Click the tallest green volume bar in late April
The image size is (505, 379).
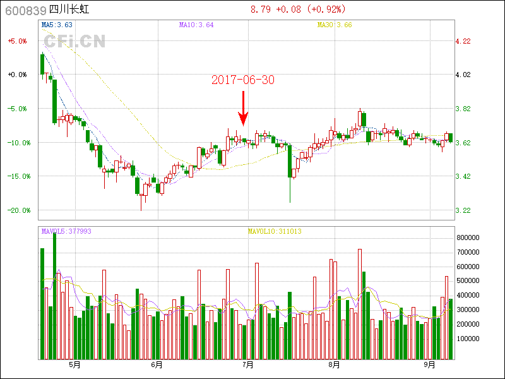click(x=55, y=296)
